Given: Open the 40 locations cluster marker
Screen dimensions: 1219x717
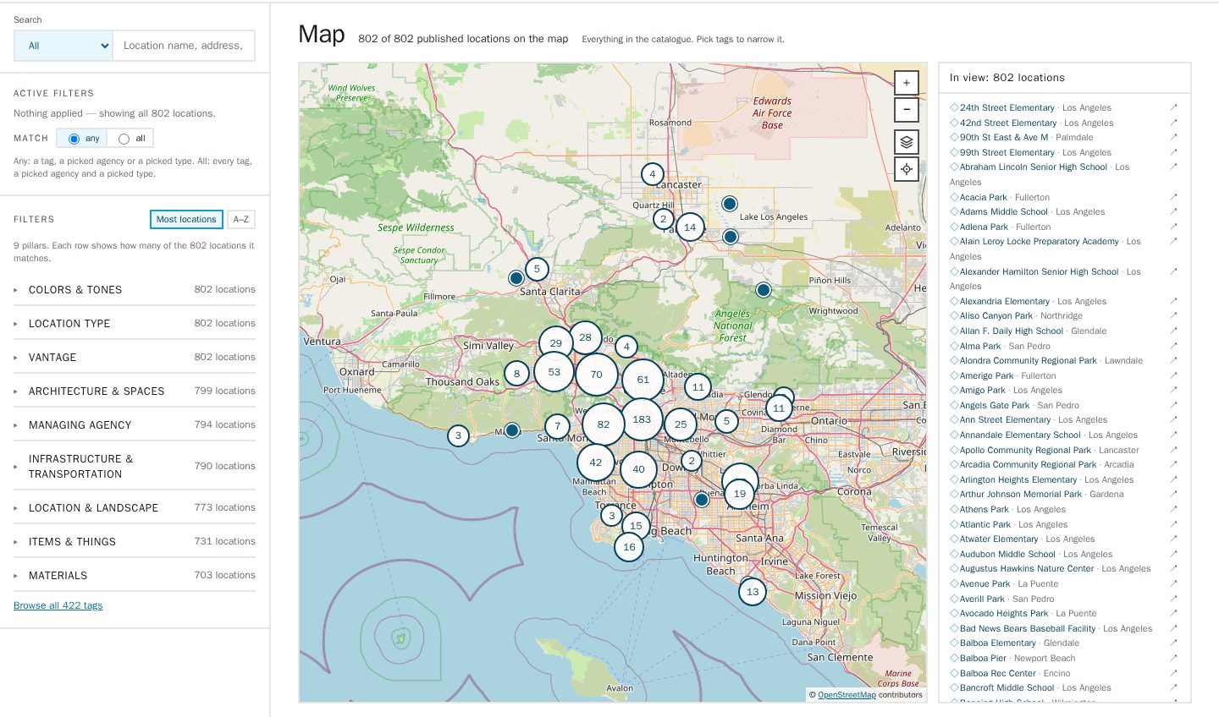Looking at the screenshot, I should [x=638, y=469].
